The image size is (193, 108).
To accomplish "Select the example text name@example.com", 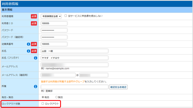I will 57,68.
